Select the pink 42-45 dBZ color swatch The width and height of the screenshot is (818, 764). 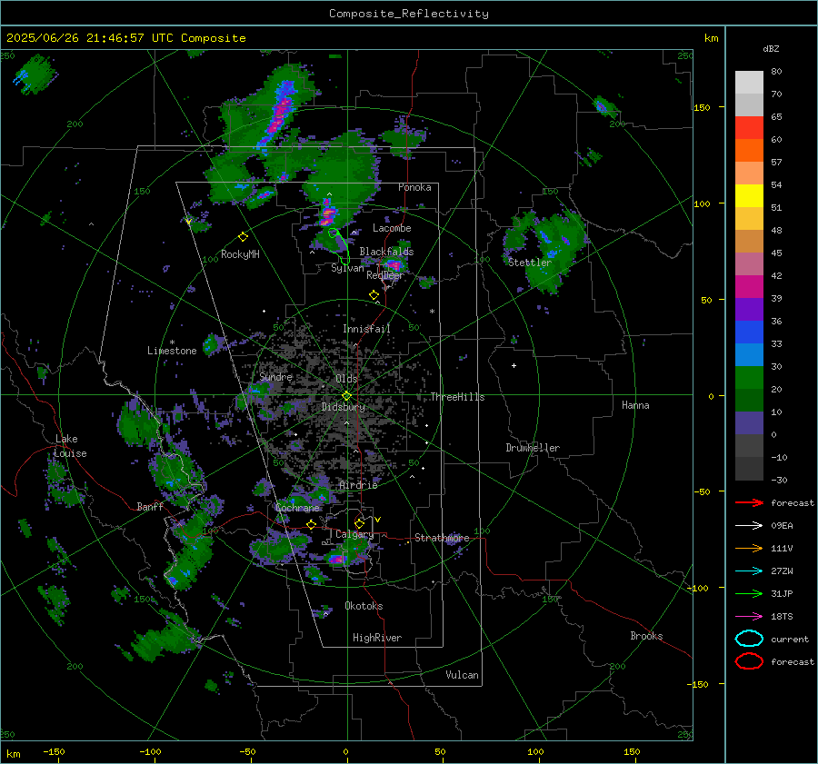pos(749,264)
